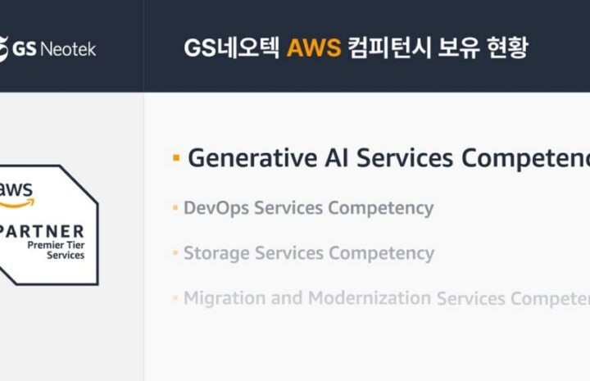Screen dimensions: 590x381
Task: Click the faded bullet beside Migration and Modernization
Action: (175, 298)
